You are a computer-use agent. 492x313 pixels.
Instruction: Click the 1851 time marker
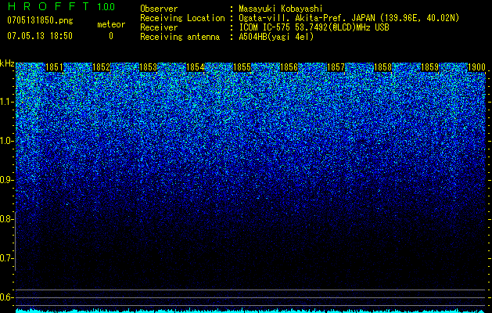coord(54,67)
